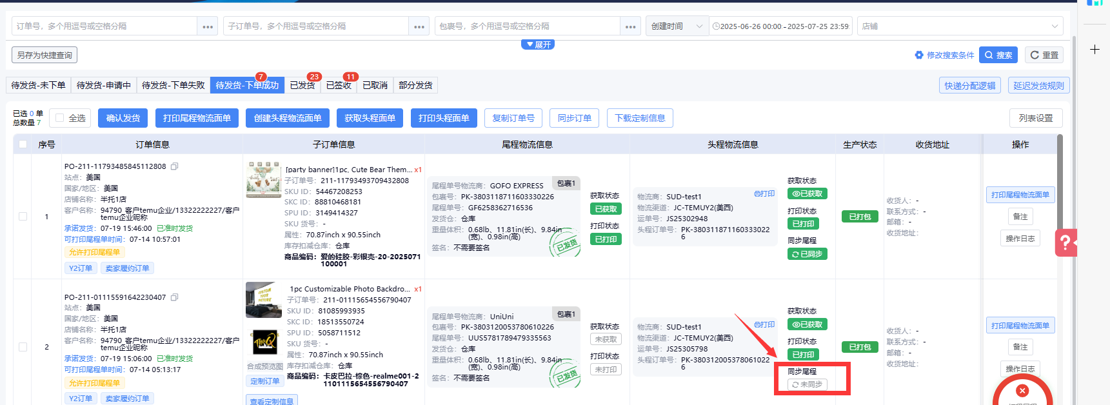Click the 订单号 search input field

pos(104,26)
